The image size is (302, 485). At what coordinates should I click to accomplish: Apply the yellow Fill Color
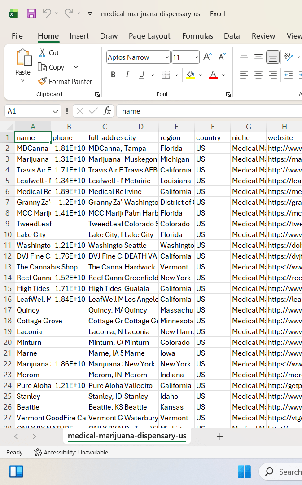(190, 75)
